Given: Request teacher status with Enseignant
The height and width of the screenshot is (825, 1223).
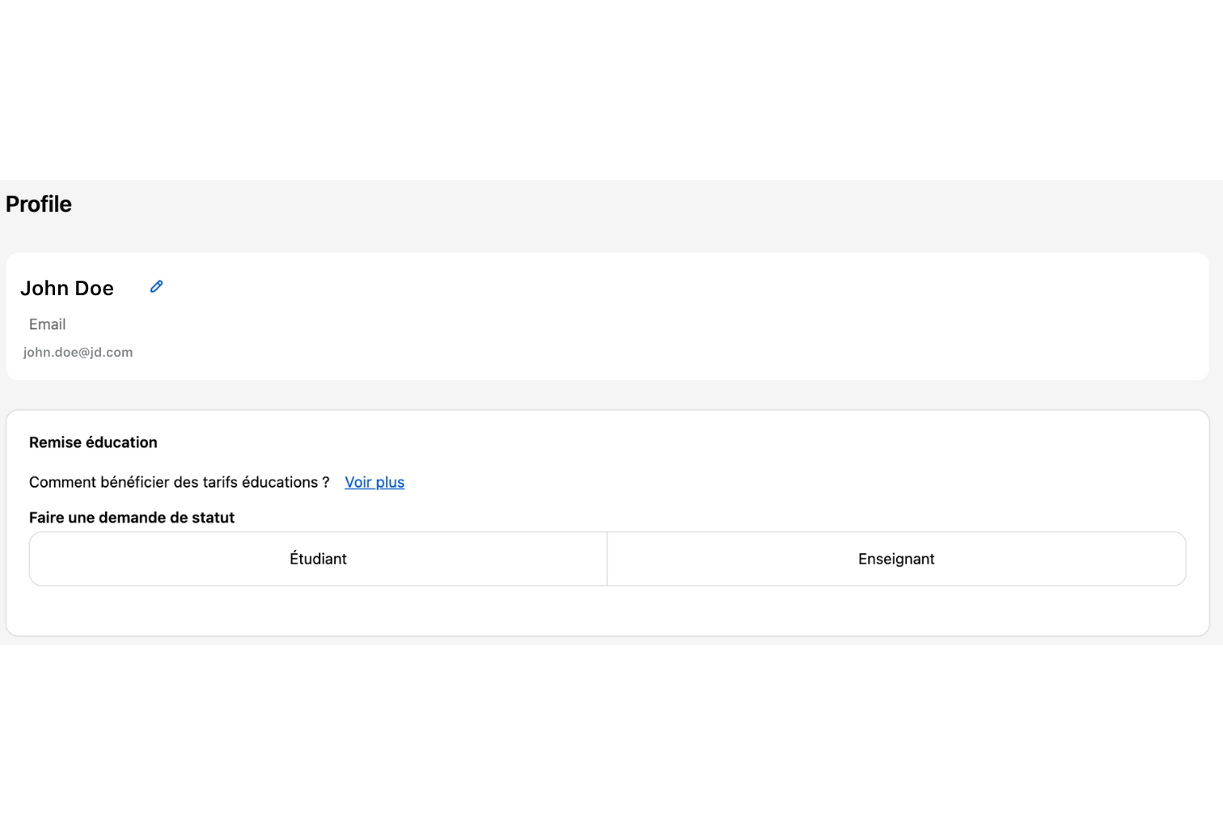Looking at the screenshot, I should [x=896, y=559].
